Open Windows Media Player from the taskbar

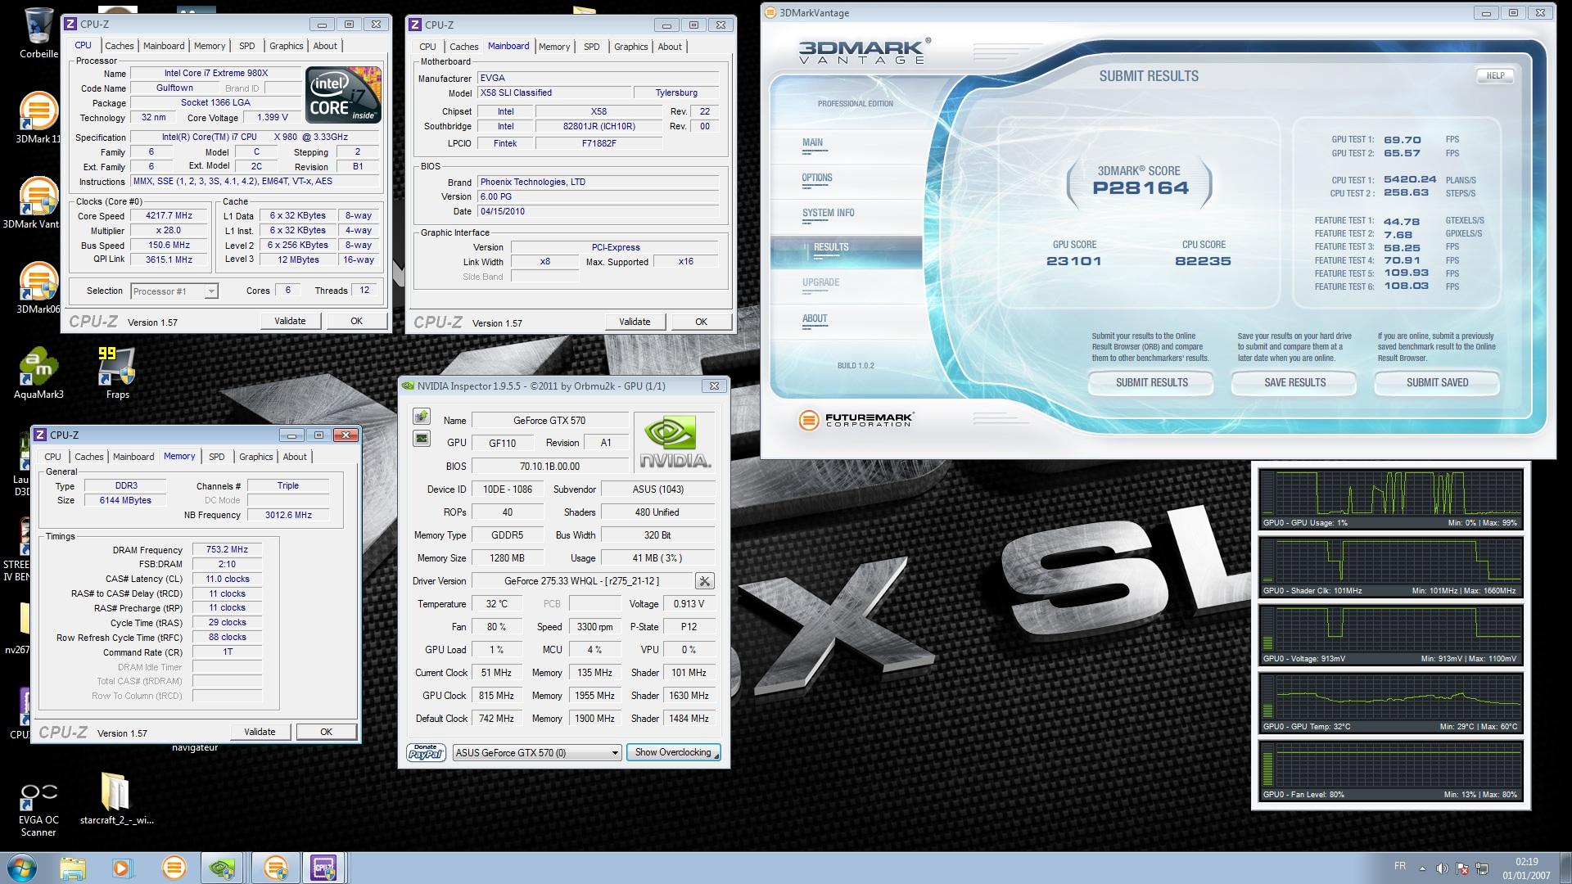pos(122,868)
